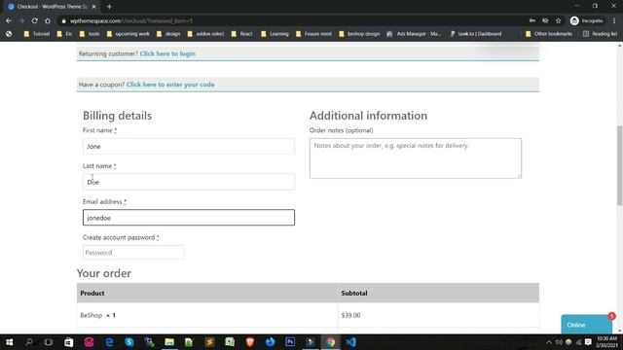The width and height of the screenshot is (623, 350).
Task: Open Visual Studio Code from the taskbar
Action: (350, 342)
